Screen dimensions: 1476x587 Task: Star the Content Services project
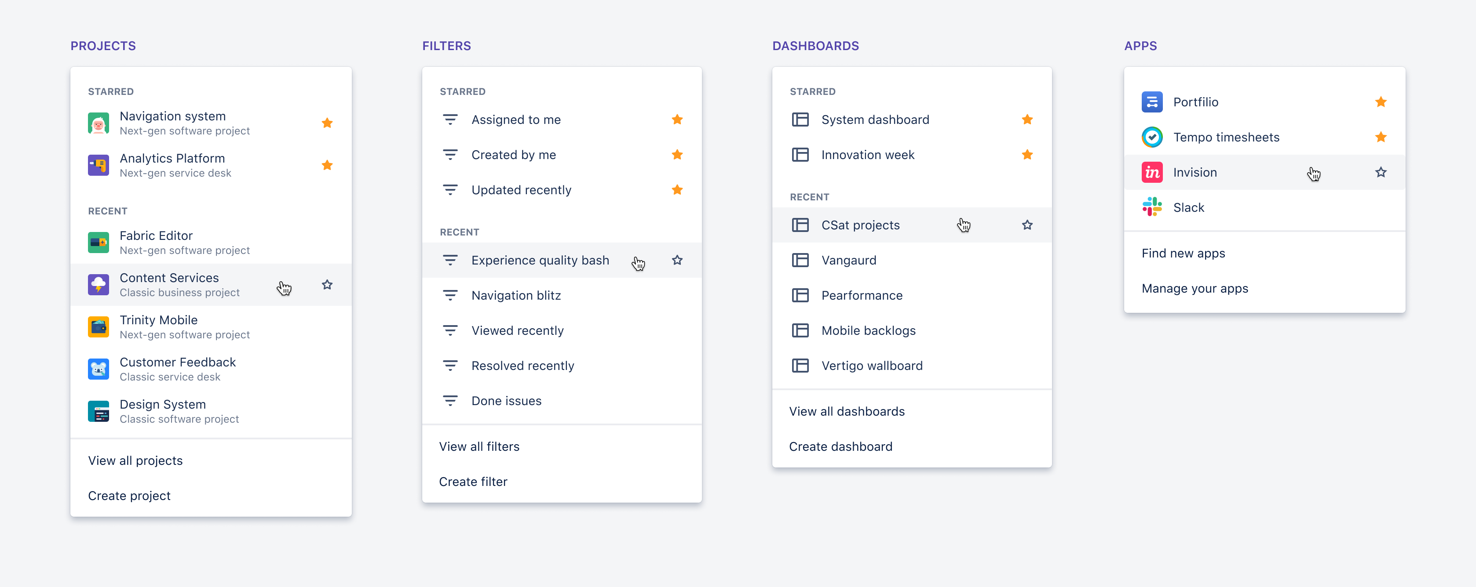(x=327, y=285)
